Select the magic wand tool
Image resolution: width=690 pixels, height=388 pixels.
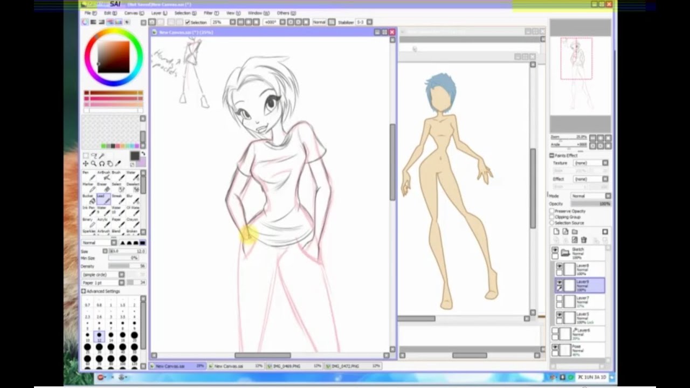point(102,156)
